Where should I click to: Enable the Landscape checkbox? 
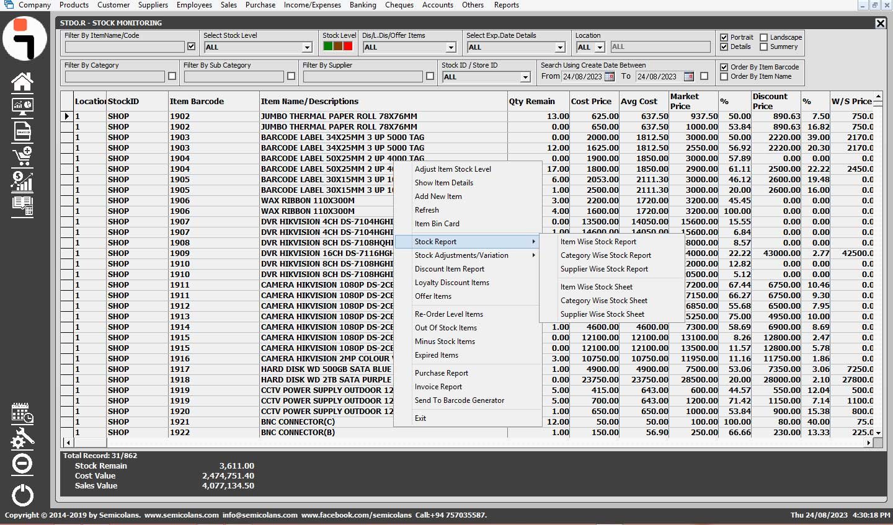point(764,37)
